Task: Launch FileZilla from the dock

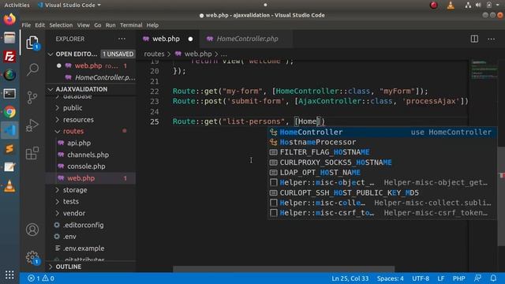Action: pos(9,56)
